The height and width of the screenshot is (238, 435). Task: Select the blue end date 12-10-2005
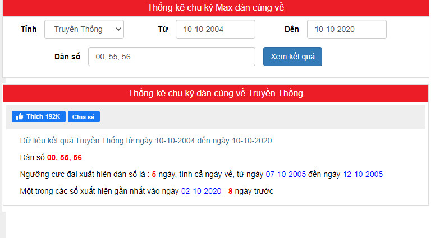pyautogui.click(x=363, y=174)
